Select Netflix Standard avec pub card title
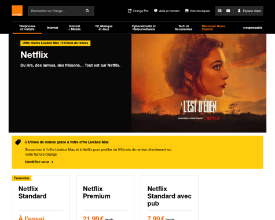The image size is (275, 220). [x=170, y=196]
